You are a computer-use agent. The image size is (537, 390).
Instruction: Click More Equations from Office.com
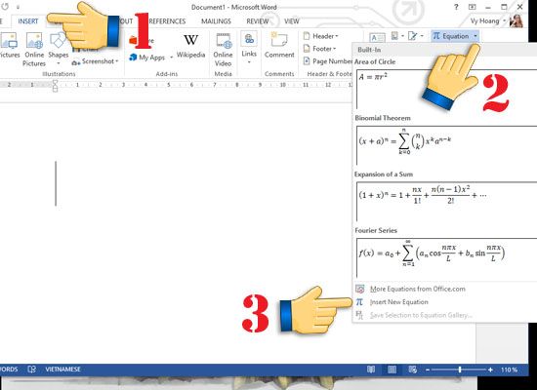coord(418,289)
